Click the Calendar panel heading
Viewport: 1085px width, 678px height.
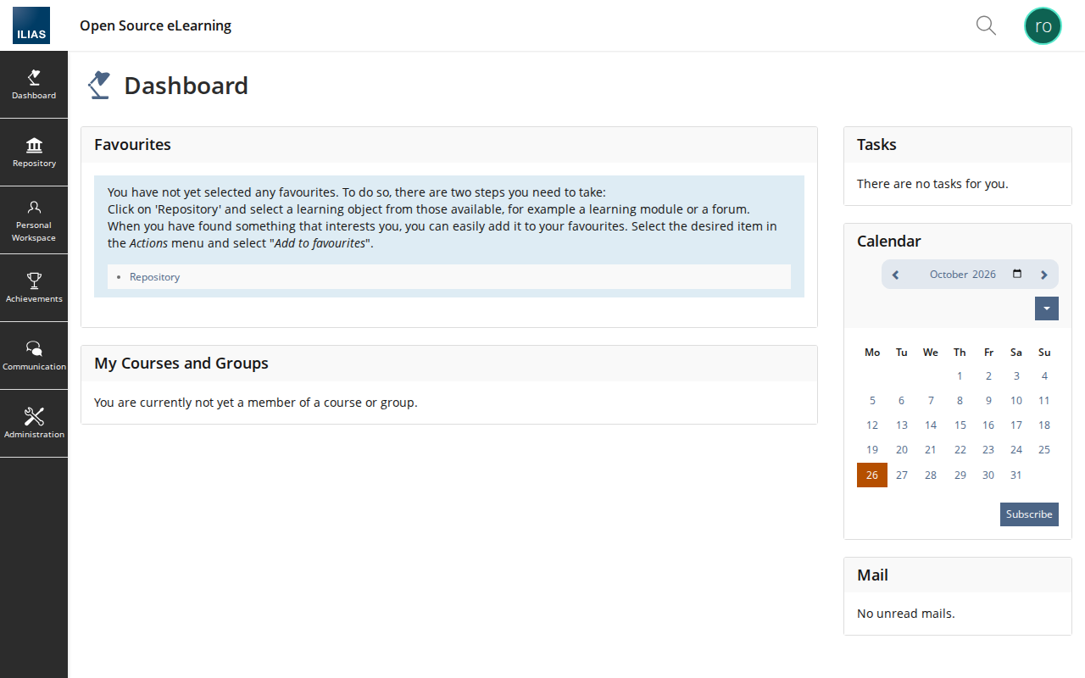click(x=888, y=242)
